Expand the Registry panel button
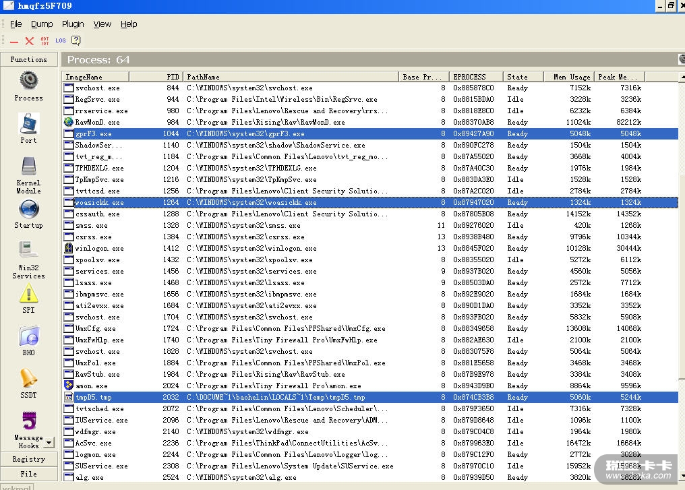This screenshot has width=685, height=490. pos(28,459)
